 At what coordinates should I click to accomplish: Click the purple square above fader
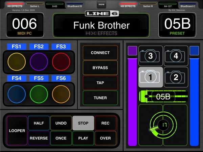(x=132, y=51)
